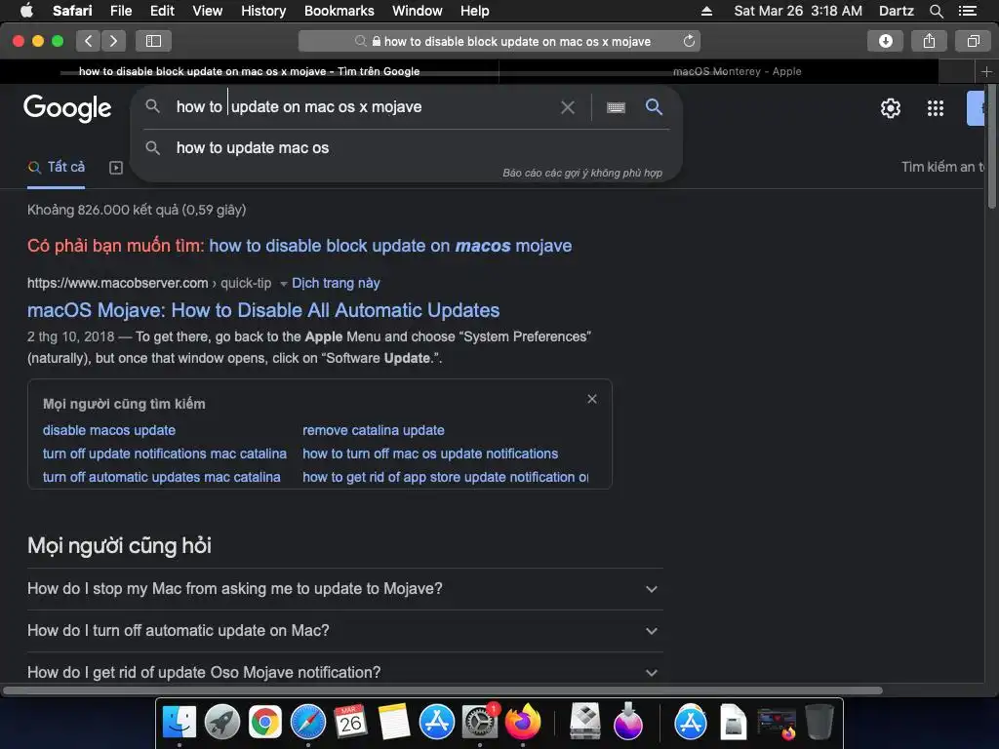999x749 pixels.
Task: Open the arrow dropdown beside macobserver.com URL
Action: click(x=284, y=284)
